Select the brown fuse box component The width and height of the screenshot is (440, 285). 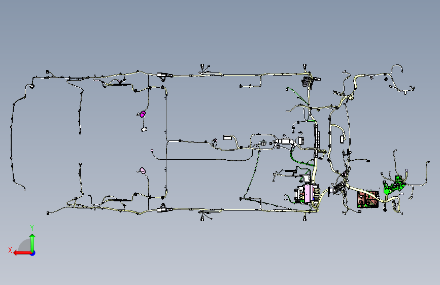(368, 199)
